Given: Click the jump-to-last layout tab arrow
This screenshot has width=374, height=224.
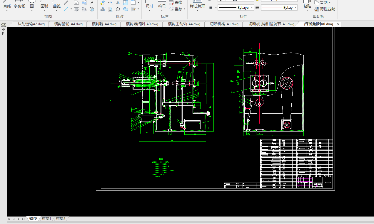Looking at the screenshot, I should click(23, 219).
